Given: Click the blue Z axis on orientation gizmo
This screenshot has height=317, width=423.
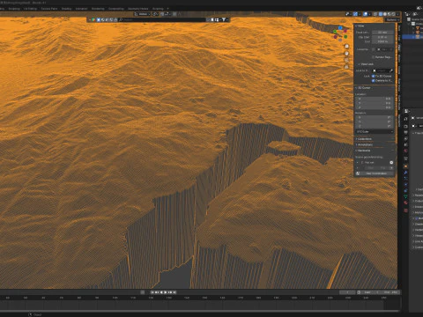Looking at the screenshot, I should (340, 28).
